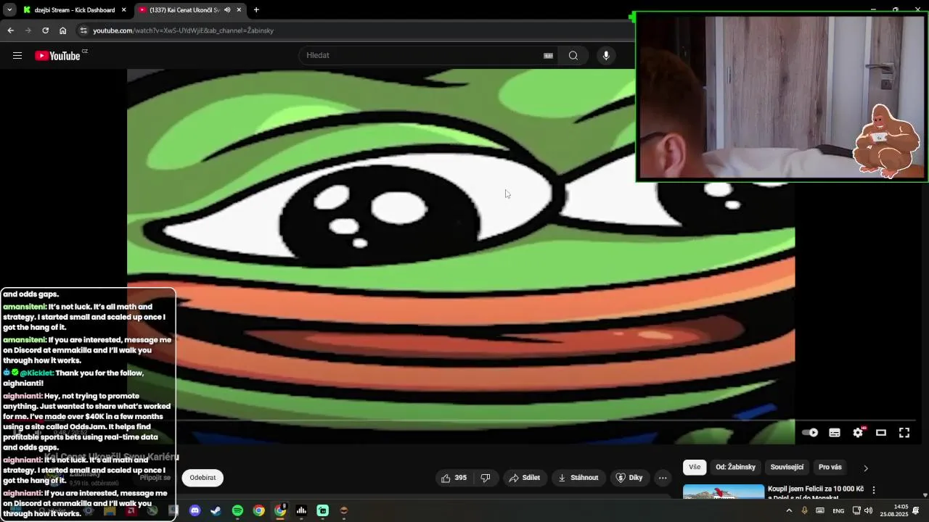The width and height of the screenshot is (929, 522).
Task: Open the audio mixer app in taskbar
Action: [301, 511]
